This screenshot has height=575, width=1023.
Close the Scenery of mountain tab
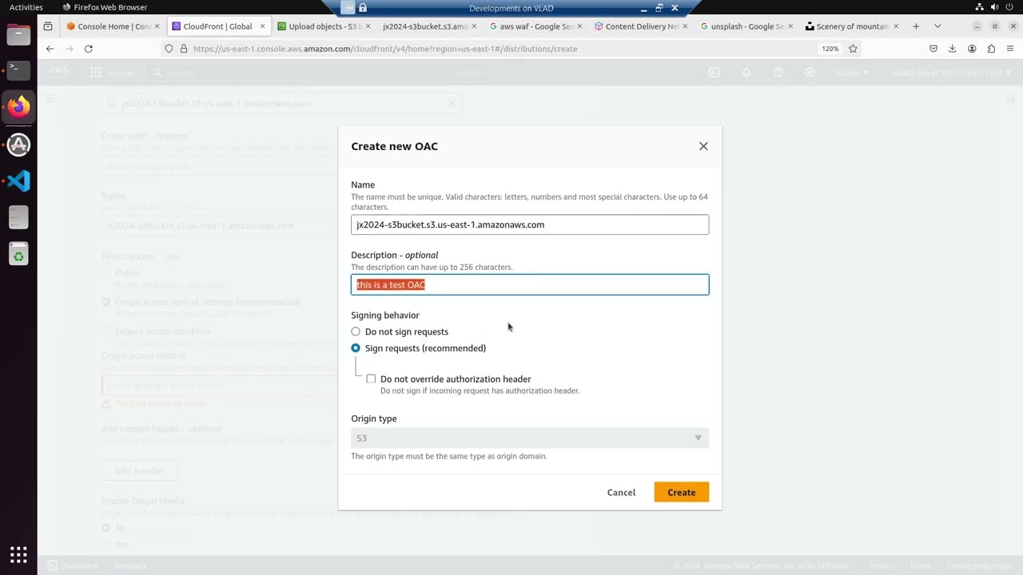(895, 26)
